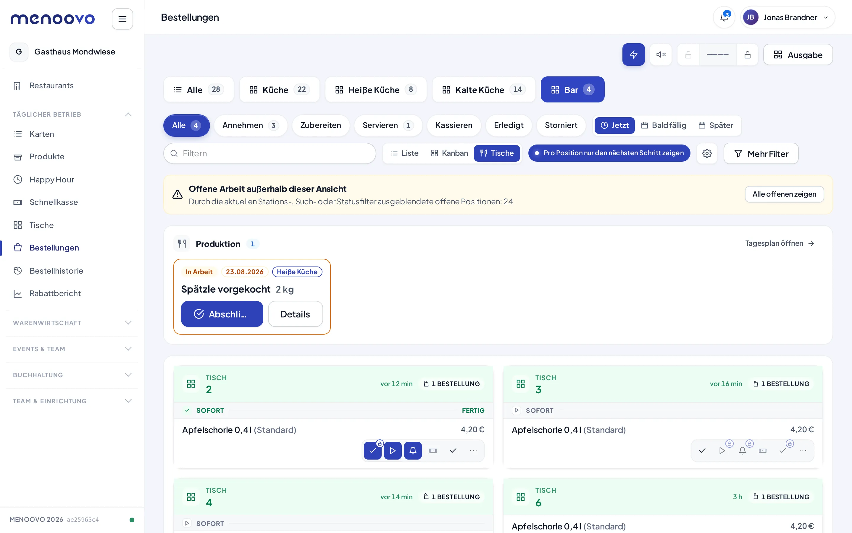Toggle Pro Position nur den nächsten Schritt zeigen
The width and height of the screenshot is (852, 533).
[x=609, y=153]
